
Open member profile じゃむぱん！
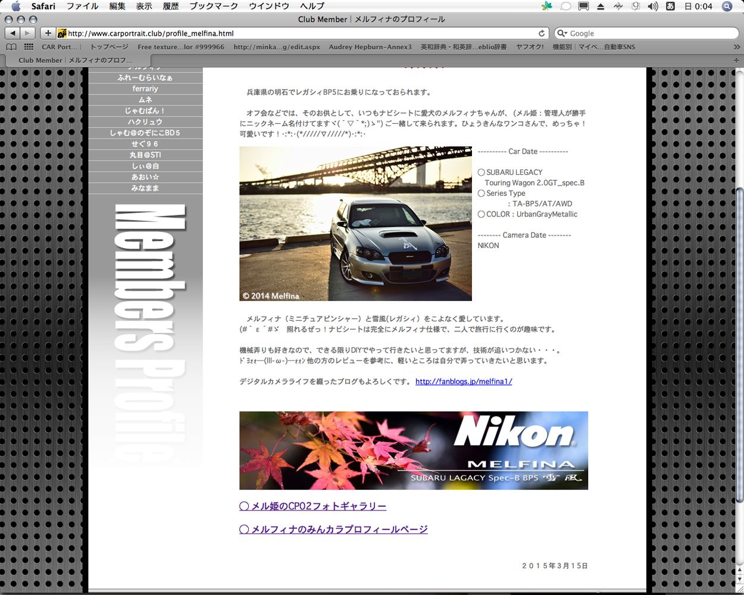(x=145, y=111)
